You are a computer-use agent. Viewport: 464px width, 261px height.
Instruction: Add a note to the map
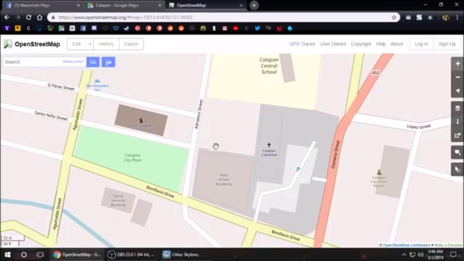[x=457, y=152]
